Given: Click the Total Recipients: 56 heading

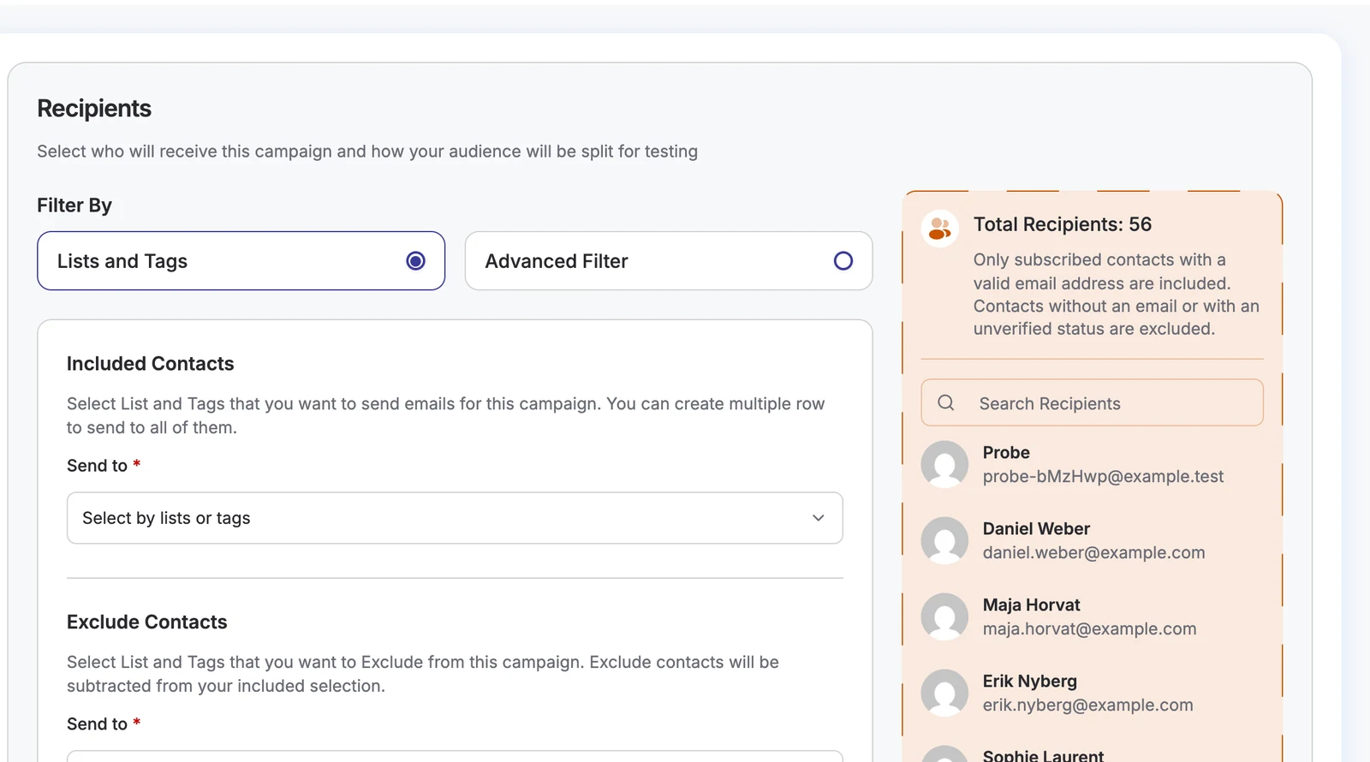Looking at the screenshot, I should pyautogui.click(x=1062, y=224).
